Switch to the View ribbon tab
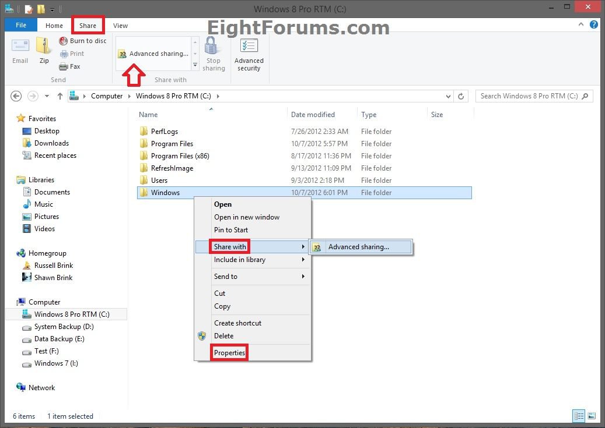 pyautogui.click(x=120, y=26)
